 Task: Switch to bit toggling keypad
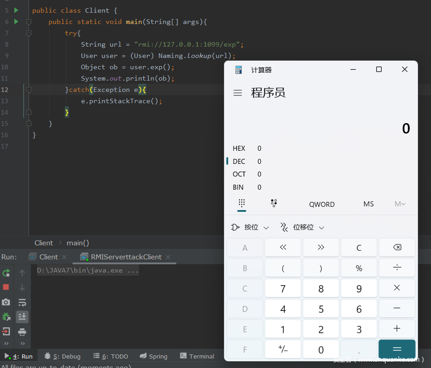coord(274,203)
